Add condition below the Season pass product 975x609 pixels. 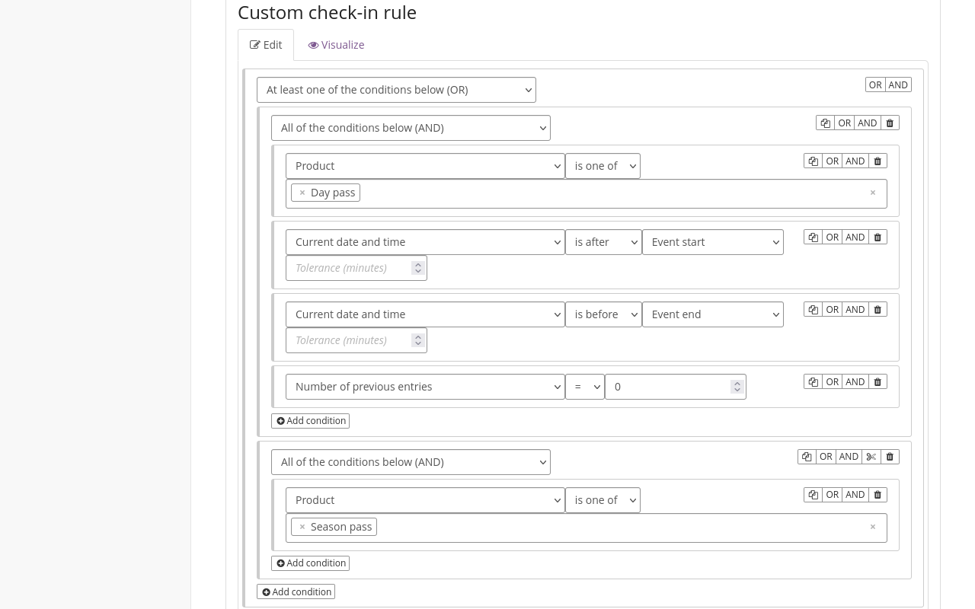310,563
